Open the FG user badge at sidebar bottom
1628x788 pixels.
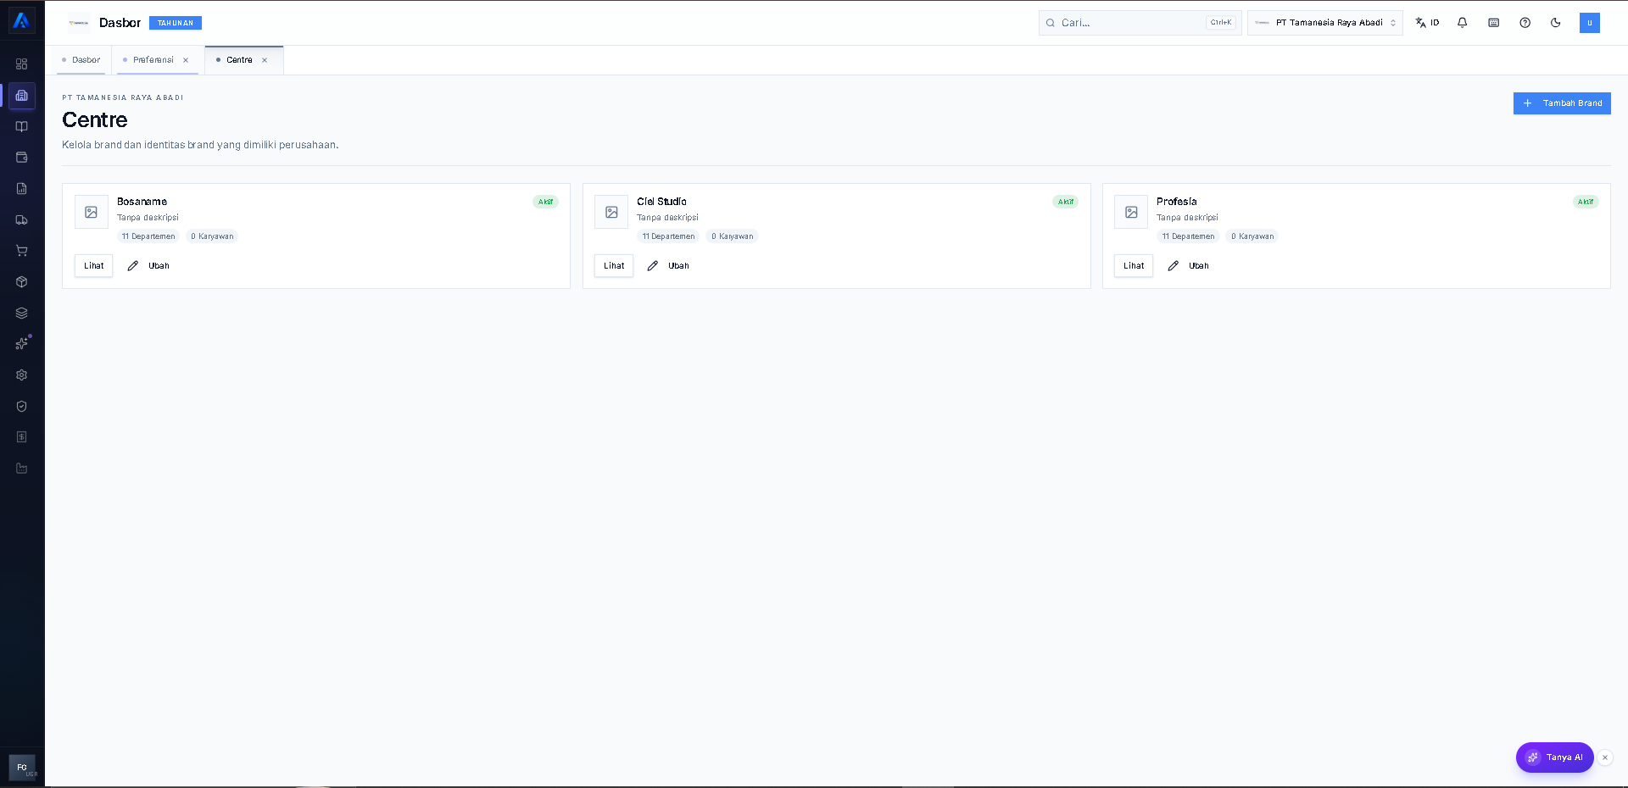(x=22, y=768)
